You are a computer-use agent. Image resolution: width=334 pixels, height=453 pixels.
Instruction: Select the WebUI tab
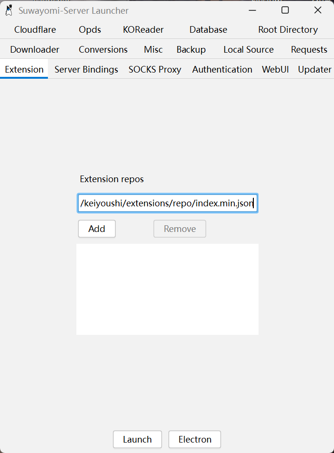point(275,69)
